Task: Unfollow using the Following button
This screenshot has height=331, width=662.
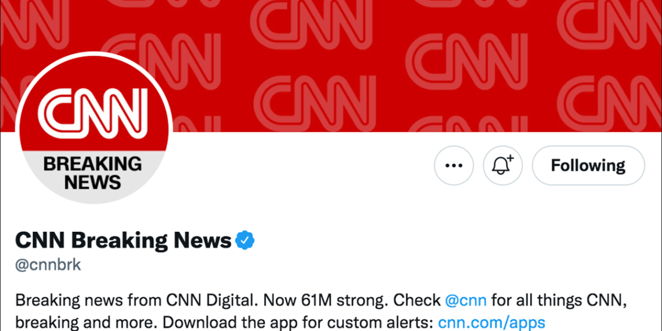Action: [588, 165]
